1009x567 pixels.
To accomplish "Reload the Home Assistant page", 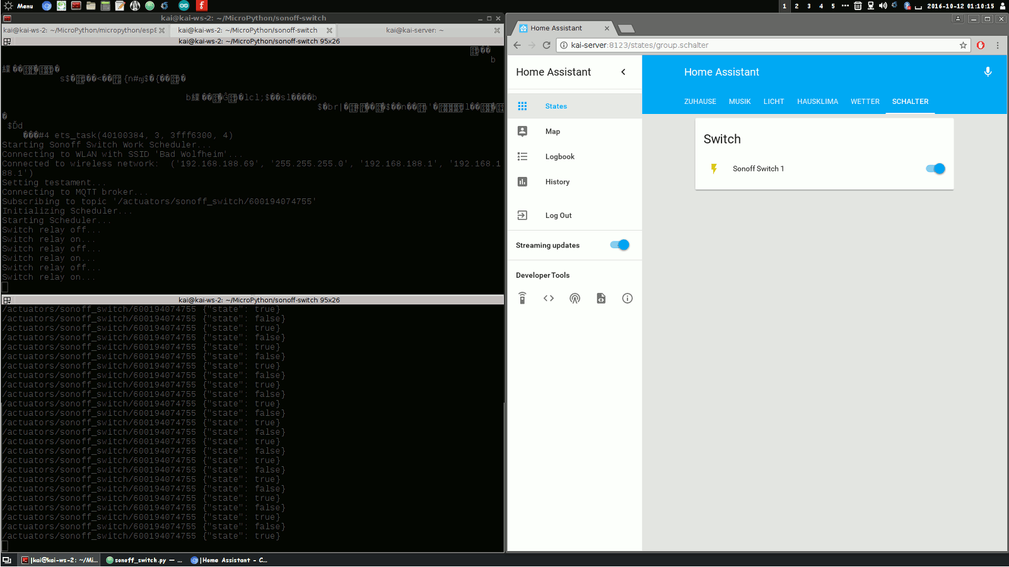I will [547, 45].
